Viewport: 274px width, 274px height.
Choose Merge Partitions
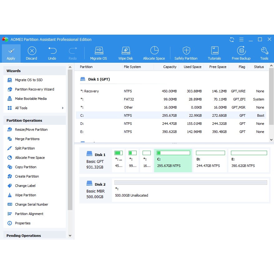(x=35, y=139)
